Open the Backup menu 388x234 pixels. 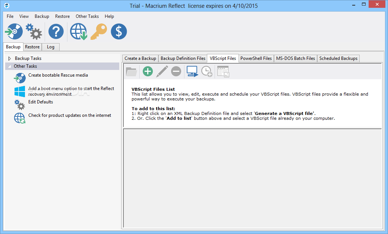[x=42, y=16]
